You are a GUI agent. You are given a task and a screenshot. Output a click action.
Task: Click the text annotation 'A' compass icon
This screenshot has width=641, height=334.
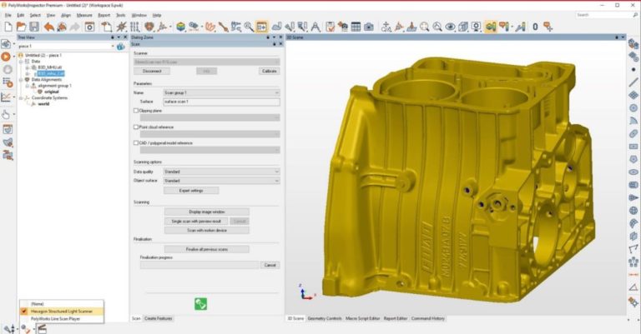click(x=315, y=27)
